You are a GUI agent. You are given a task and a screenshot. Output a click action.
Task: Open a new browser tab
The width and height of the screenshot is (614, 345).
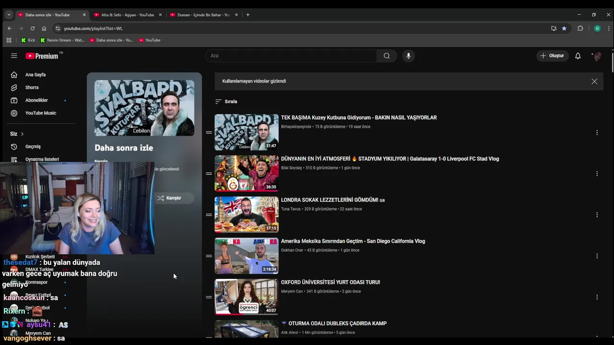(x=248, y=15)
